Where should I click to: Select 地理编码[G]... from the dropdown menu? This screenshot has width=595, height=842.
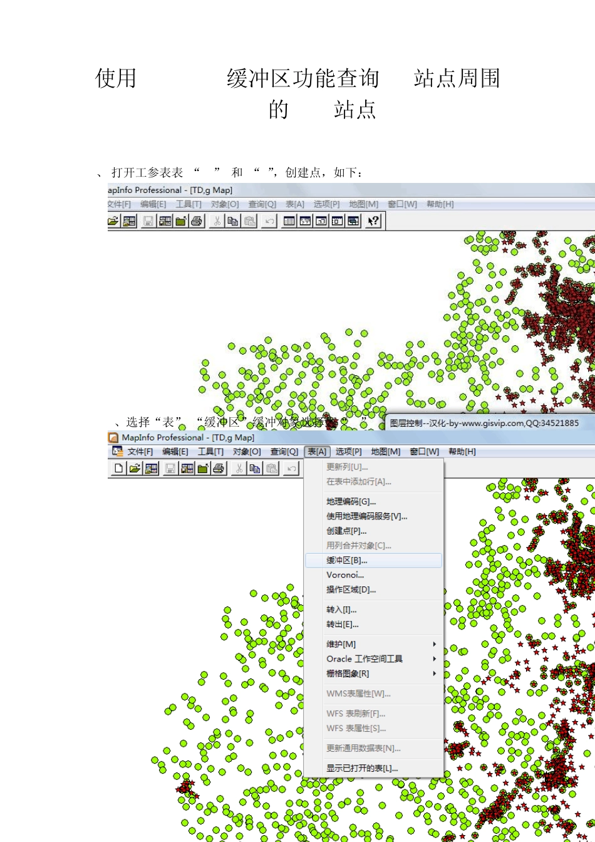click(x=373, y=501)
